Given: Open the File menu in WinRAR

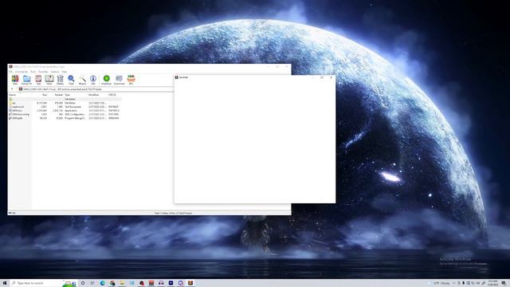Looking at the screenshot, I should pyautogui.click(x=10, y=72).
